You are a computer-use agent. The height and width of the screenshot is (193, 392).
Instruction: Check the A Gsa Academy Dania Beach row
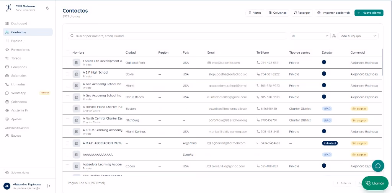(x=67, y=97)
